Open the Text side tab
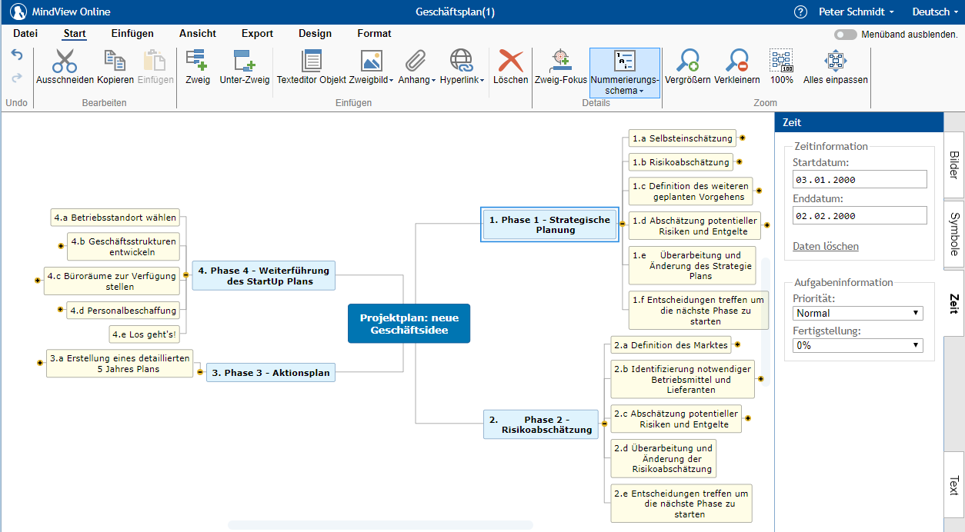Screen dimensions: 965x532 point(953,485)
